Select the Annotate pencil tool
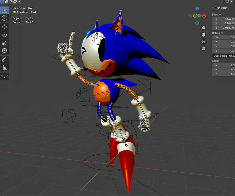This screenshot has height=196, width=235. click(4, 60)
